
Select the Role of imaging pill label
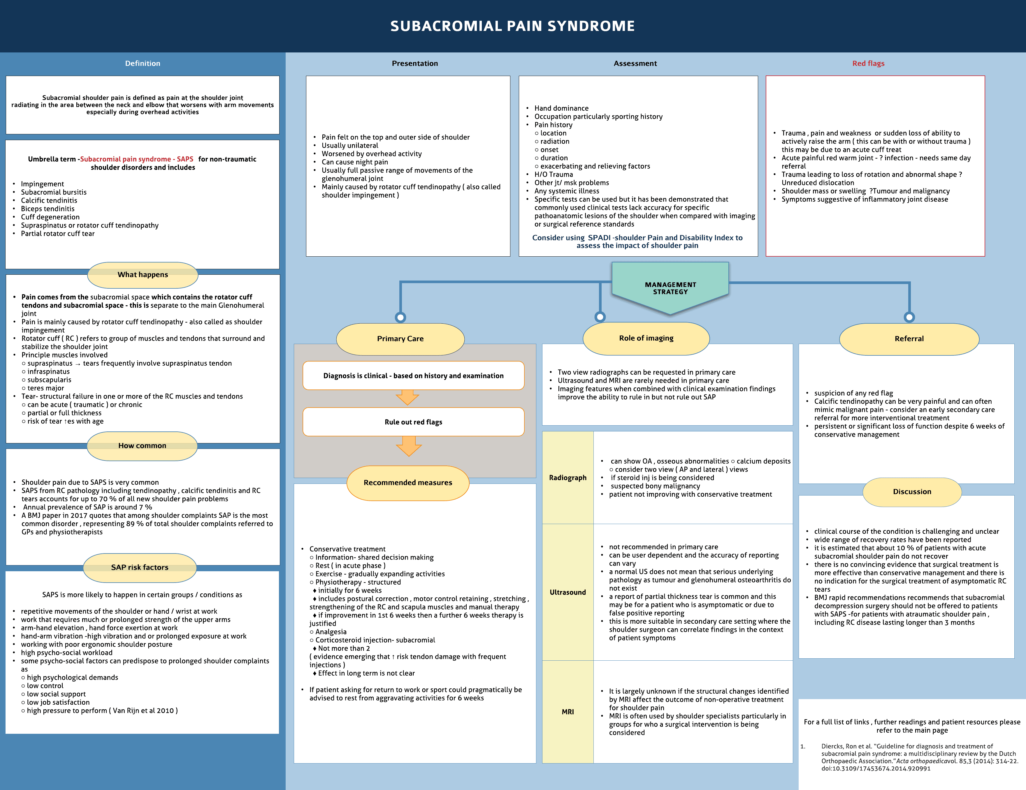646,338
